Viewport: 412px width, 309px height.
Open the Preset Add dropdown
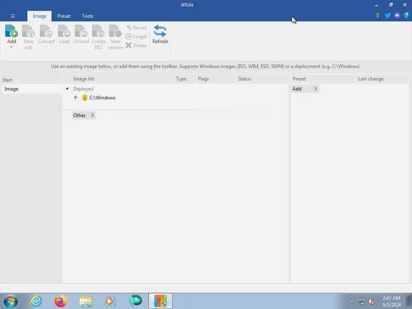point(305,89)
